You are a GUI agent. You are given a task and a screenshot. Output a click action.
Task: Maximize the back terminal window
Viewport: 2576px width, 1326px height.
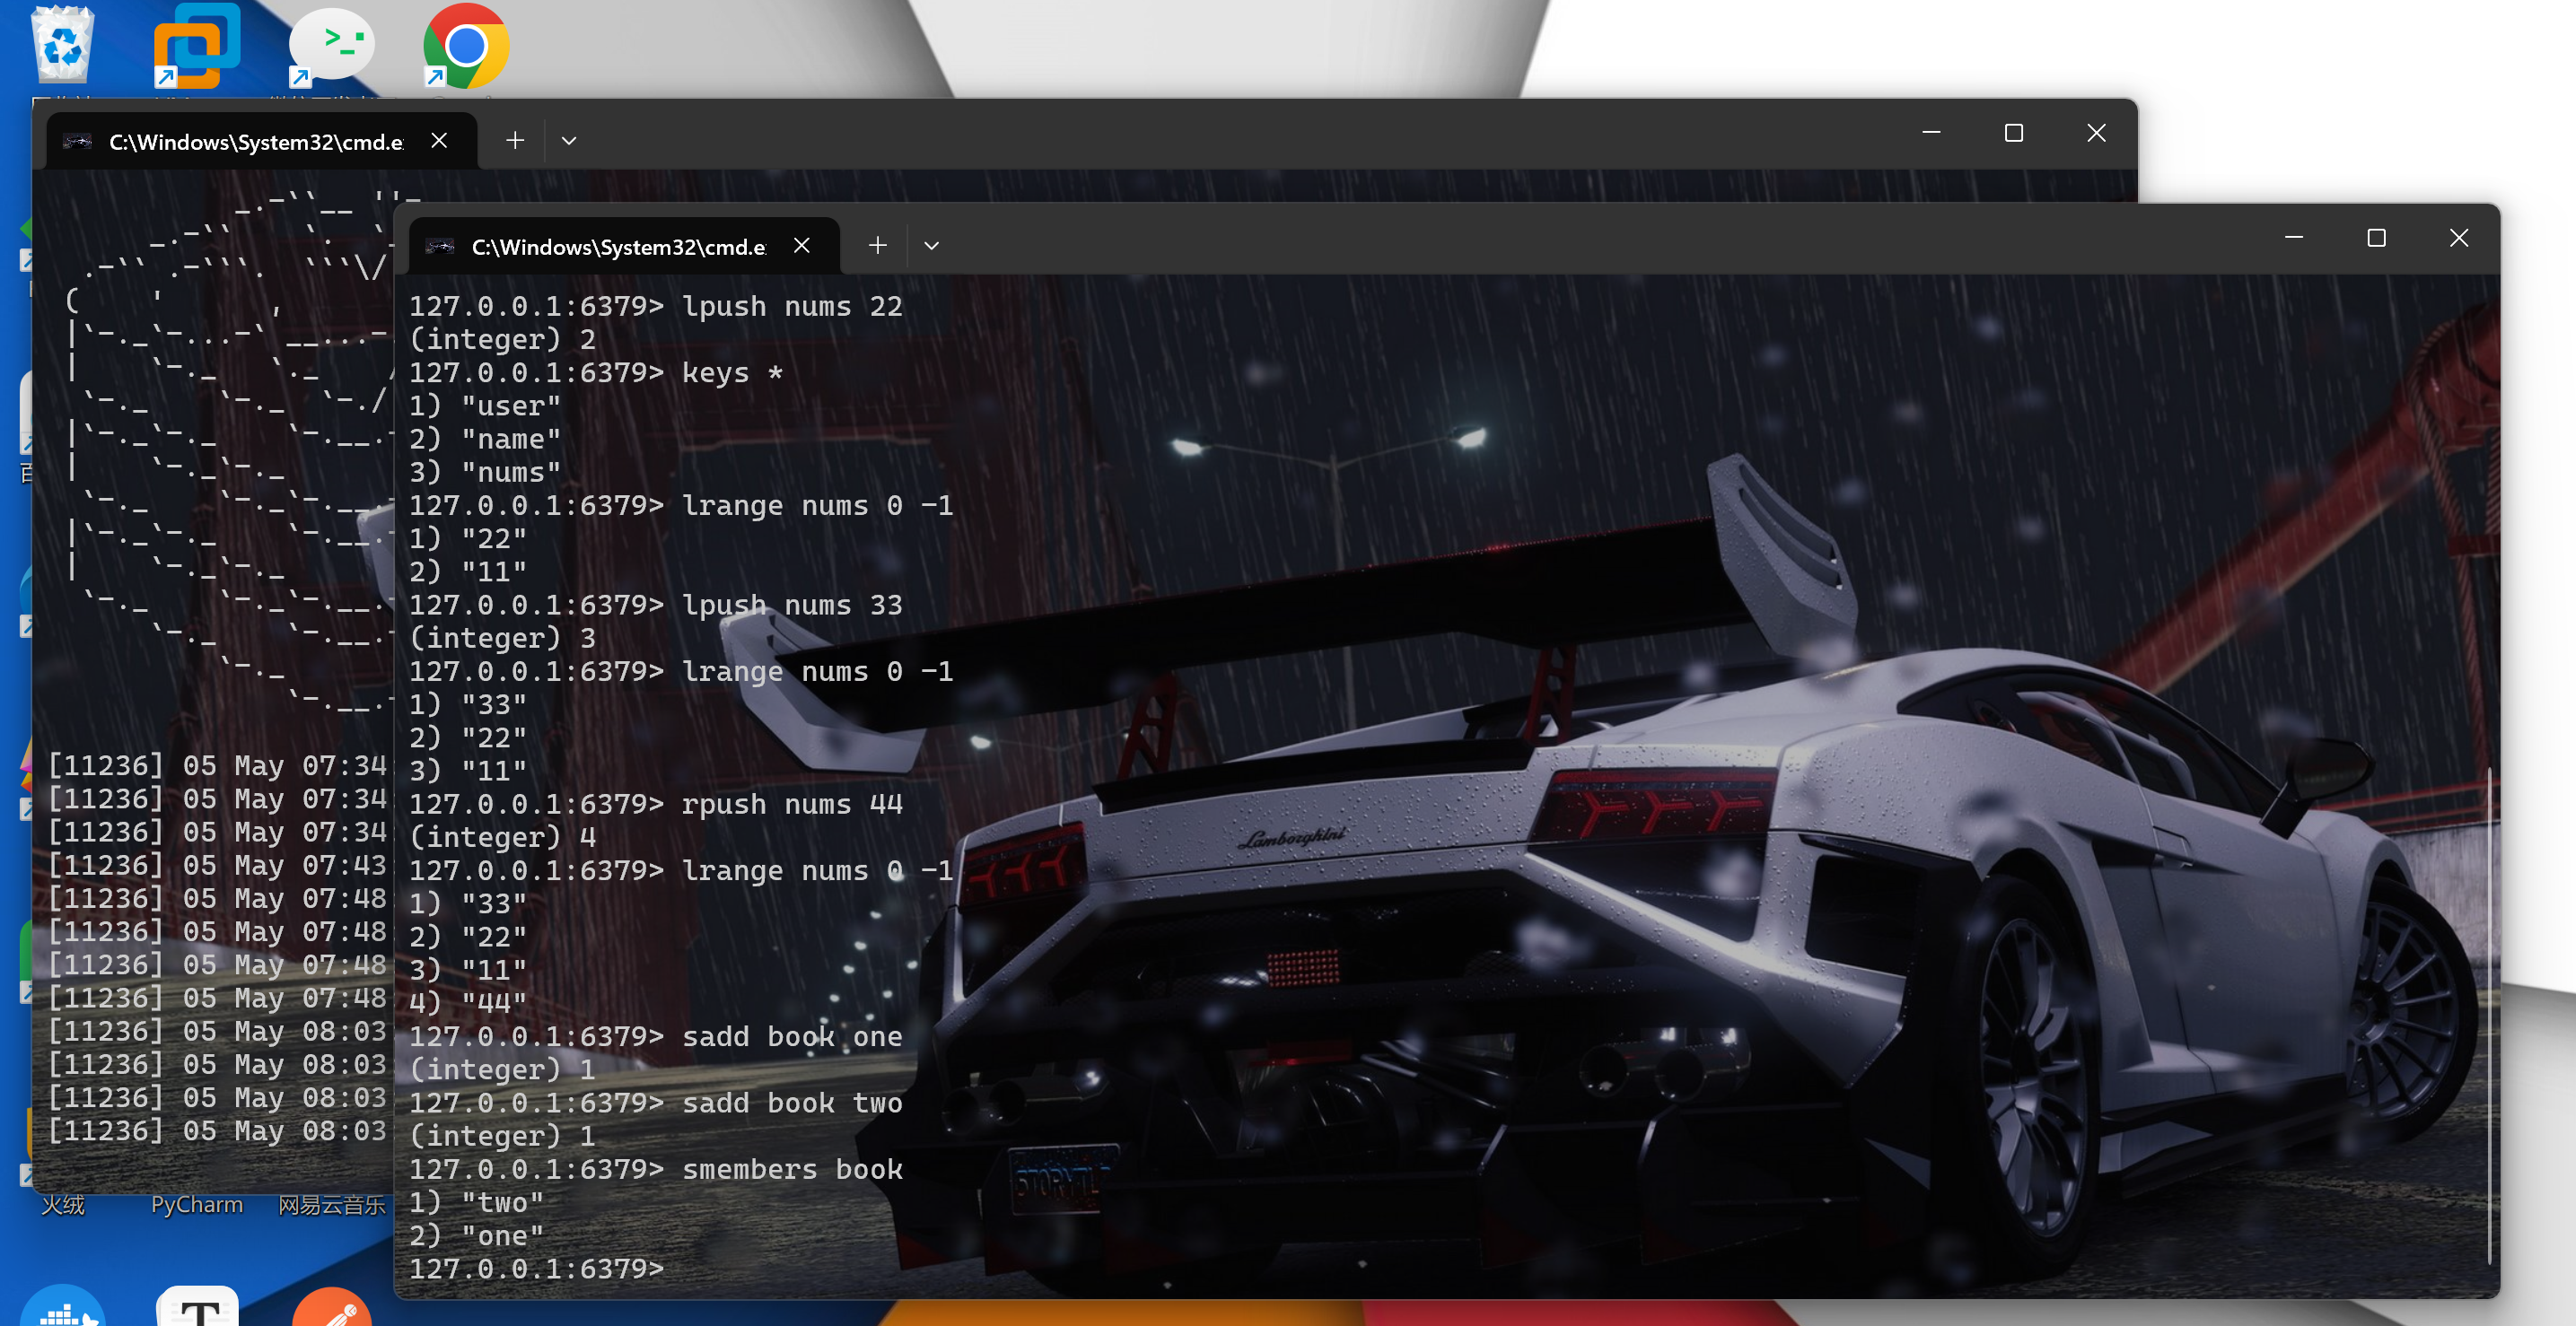click(2013, 133)
